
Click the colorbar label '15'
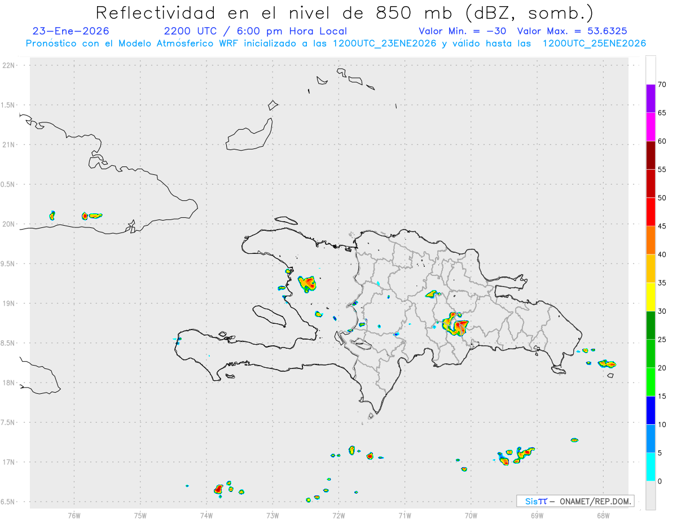662,396
